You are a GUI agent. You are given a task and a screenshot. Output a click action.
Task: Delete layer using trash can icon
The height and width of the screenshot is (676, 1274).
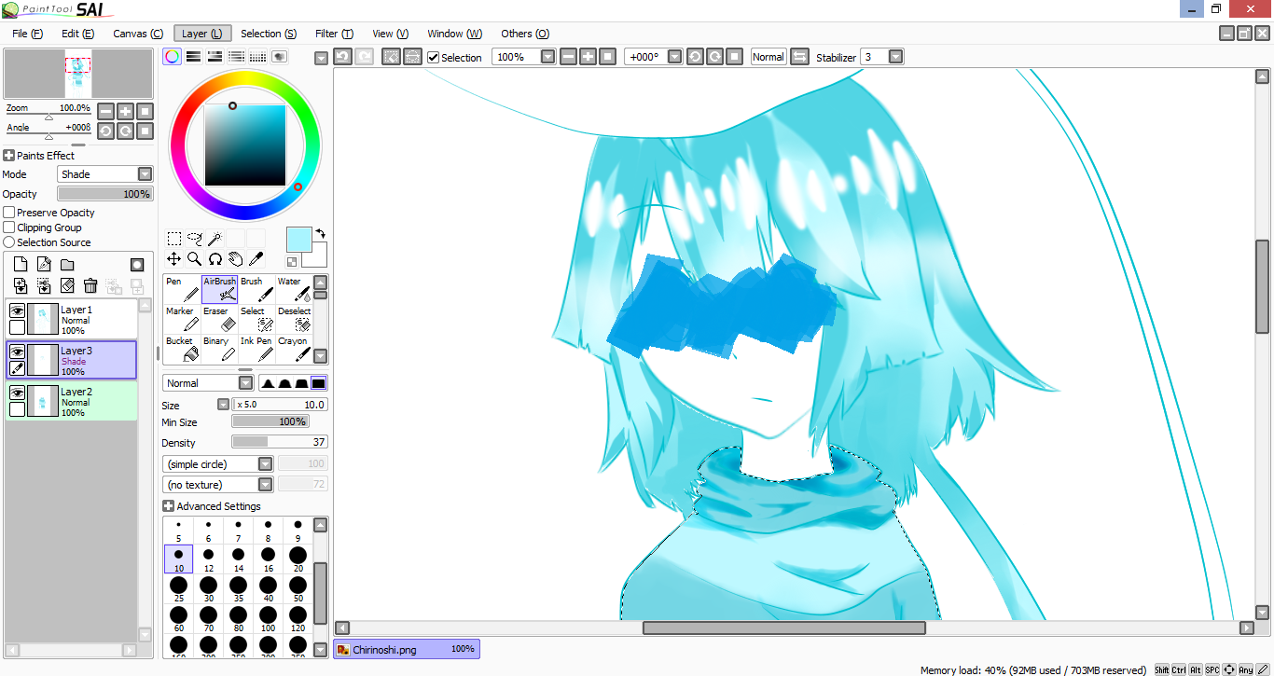click(x=90, y=285)
